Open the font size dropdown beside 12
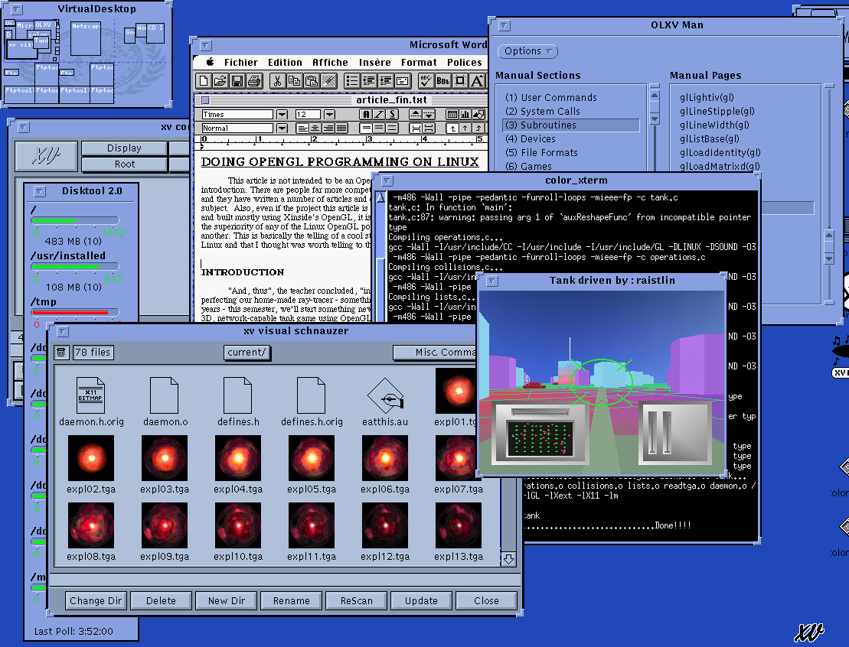The image size is (849, 647). click(329, 115)
